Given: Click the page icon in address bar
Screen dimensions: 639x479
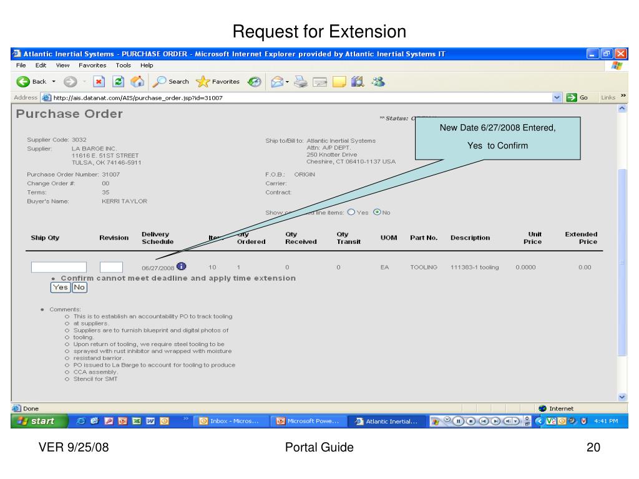Looking at the screenshot, I should pos(47,97).
